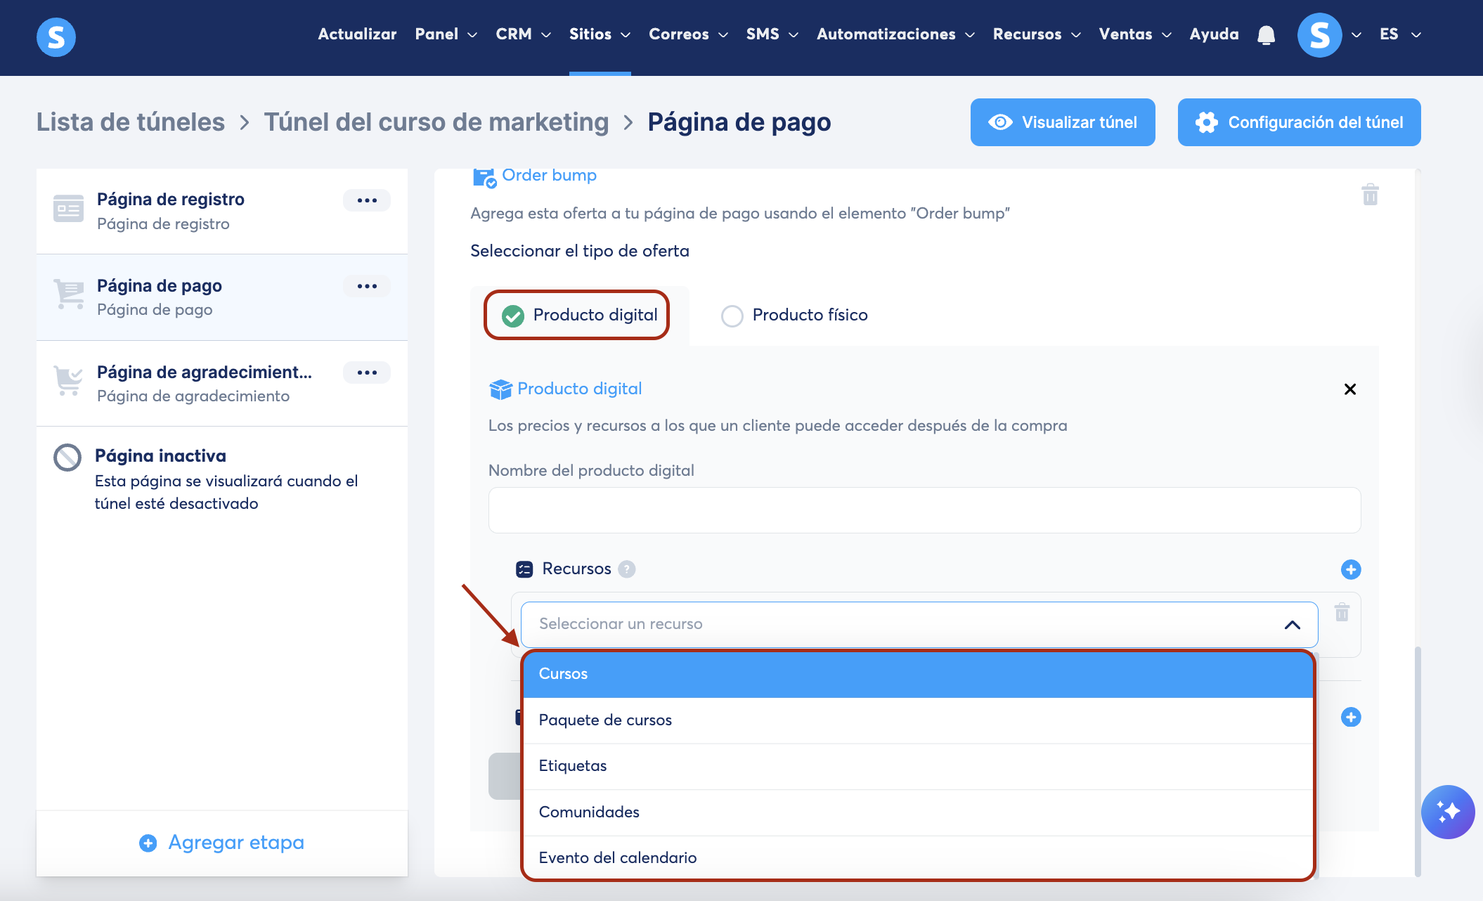
Task: Open options for Página de registro
Action: (366, 200)
